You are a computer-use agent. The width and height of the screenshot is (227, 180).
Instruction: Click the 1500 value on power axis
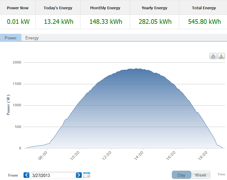(x=17, y=84)
